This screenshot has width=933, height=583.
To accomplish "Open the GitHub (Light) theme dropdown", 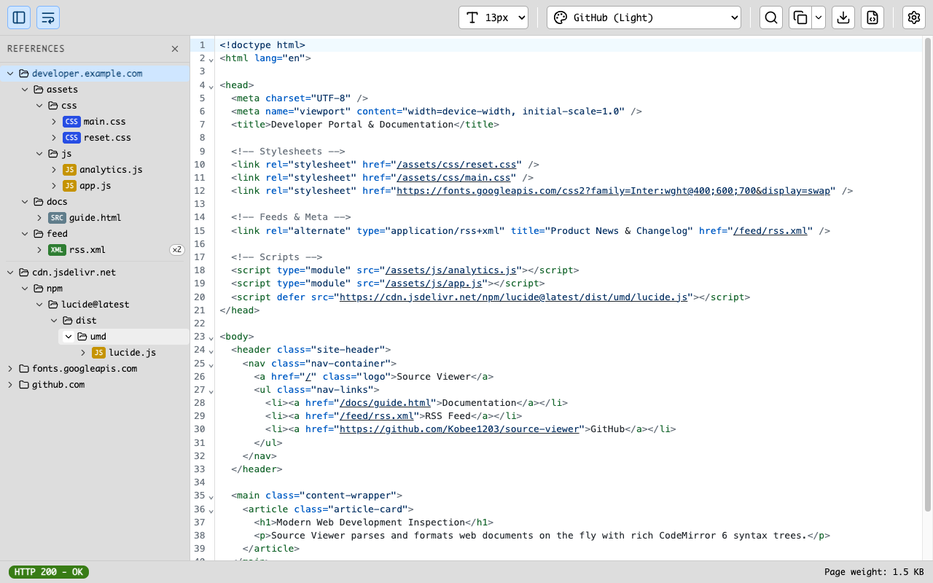I will 644,17.
